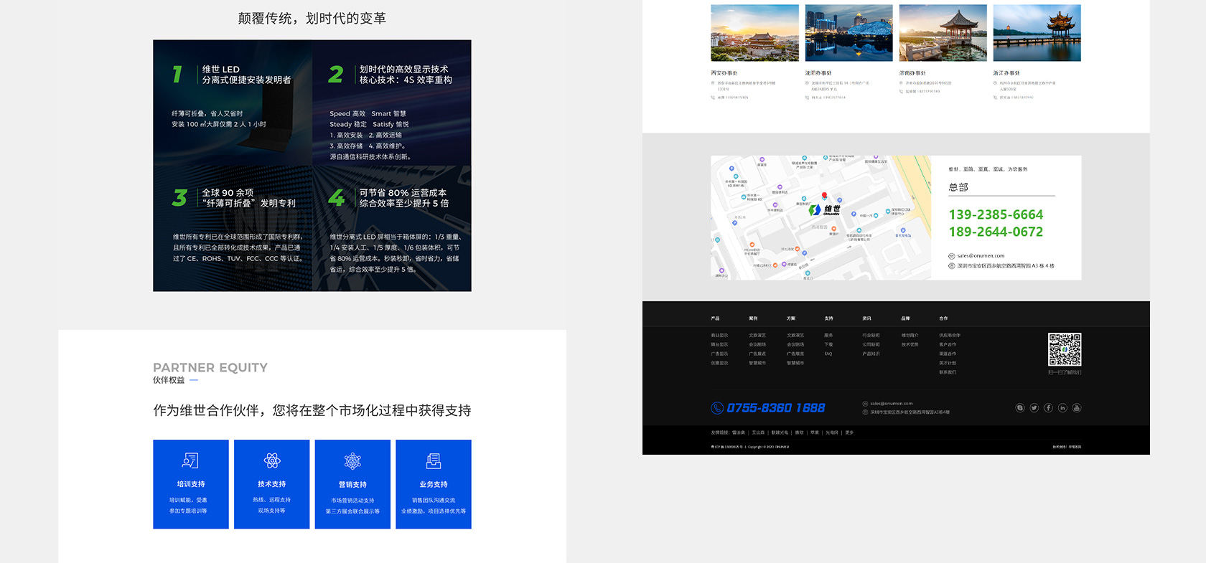1206x563 pixels.
Task: Open the 营销支持 blue card
Action: click(352, 484)
